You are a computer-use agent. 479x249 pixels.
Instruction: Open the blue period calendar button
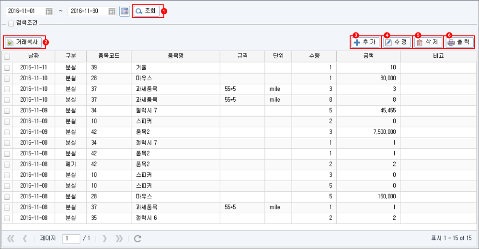coord(125,11)
